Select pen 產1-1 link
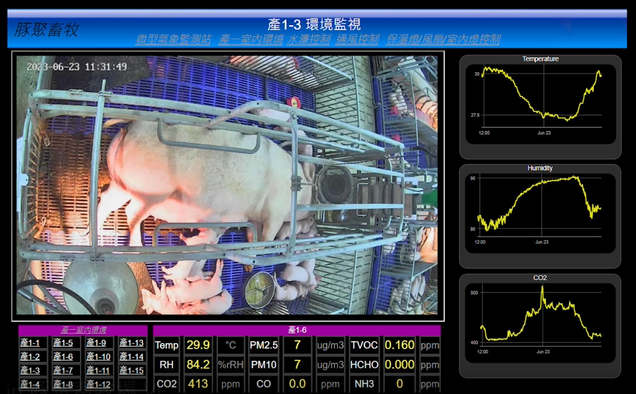The image size is (636, 394). click(x=30, y=343)
